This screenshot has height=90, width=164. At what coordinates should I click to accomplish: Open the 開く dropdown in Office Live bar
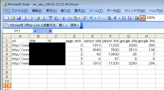pos(63,25)
